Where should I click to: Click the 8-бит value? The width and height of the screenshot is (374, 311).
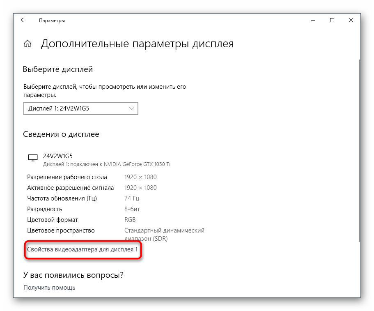tap(132, 210)
